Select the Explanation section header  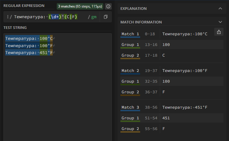pos(133,9)
